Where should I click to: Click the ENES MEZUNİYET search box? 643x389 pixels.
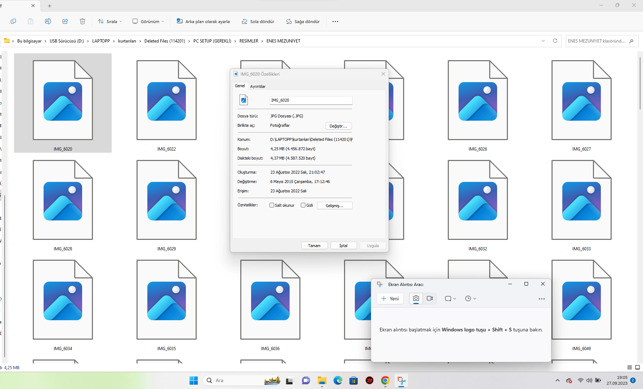[602, 41]
